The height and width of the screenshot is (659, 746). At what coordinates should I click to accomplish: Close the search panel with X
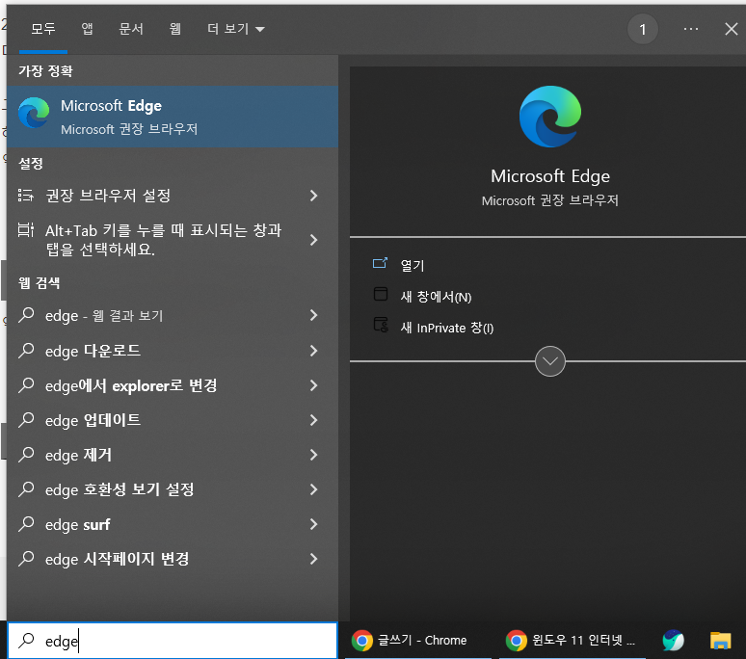click(x=732, y=29)
